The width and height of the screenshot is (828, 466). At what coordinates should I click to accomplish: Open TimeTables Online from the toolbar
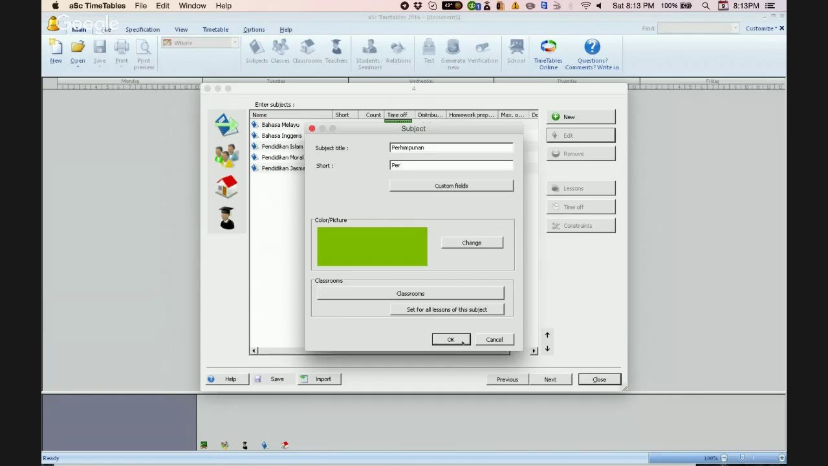coord(548,54)
